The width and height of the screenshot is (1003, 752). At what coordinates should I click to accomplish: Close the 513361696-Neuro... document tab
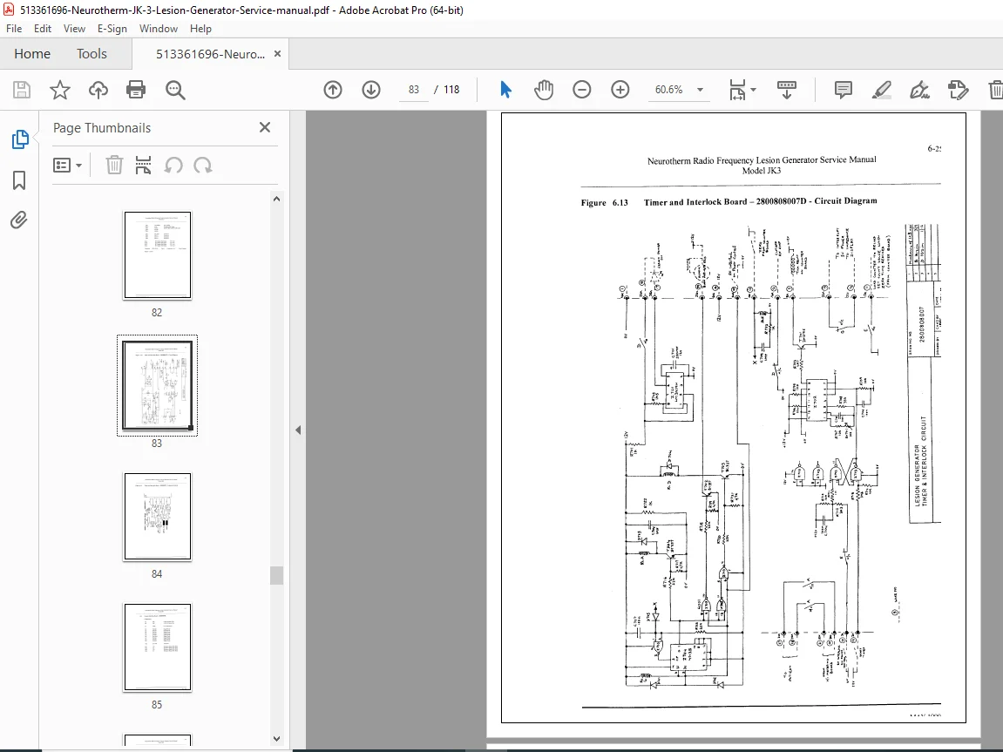click(278, 54)
